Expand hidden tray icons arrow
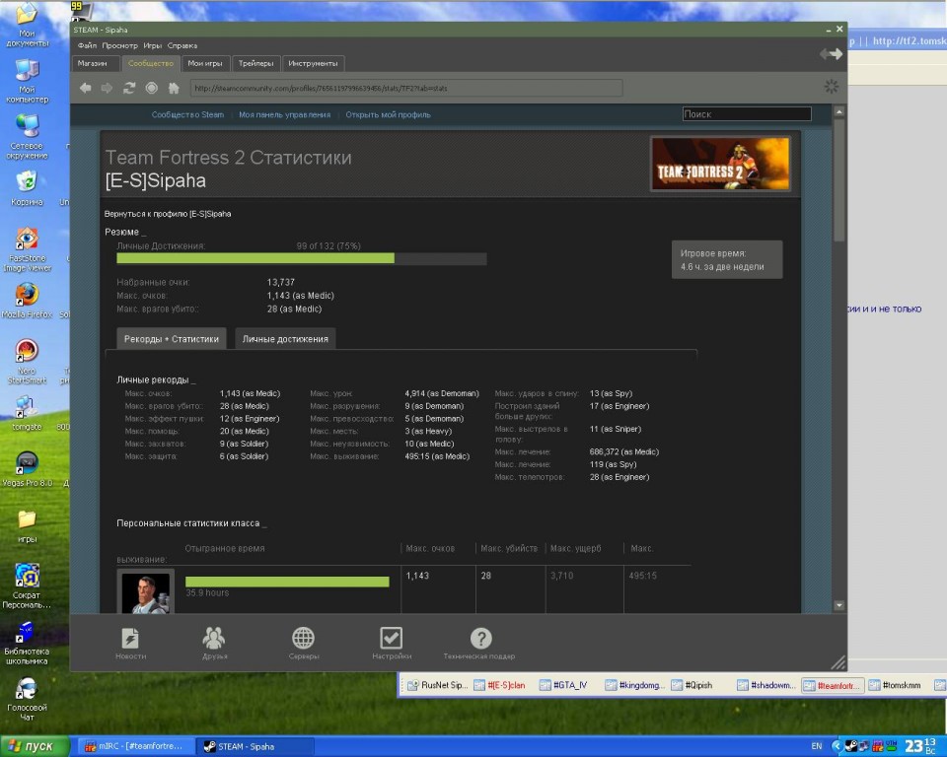 [x=837, y=746]
